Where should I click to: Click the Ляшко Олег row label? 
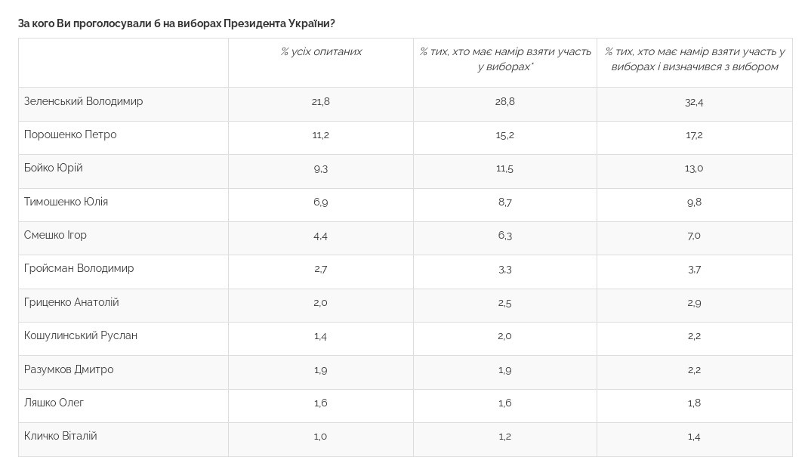click(54, 403)
